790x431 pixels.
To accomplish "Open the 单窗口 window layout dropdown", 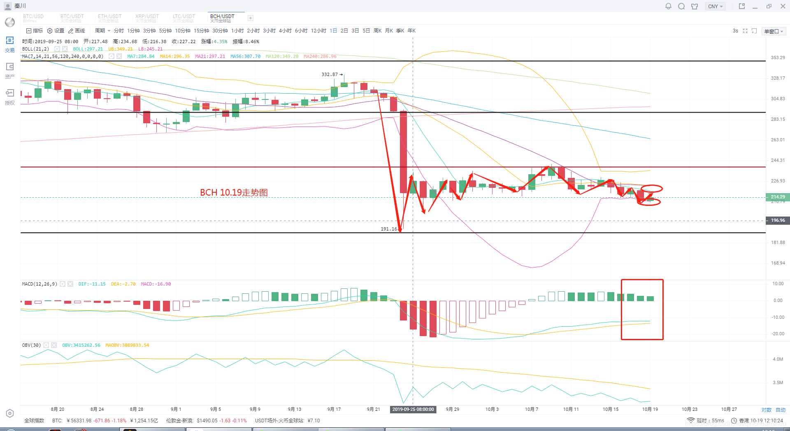I will tap(774, 31).
